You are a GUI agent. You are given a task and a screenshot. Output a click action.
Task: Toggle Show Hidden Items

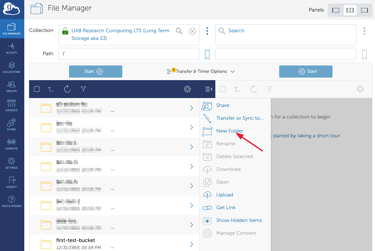[239, 220]
